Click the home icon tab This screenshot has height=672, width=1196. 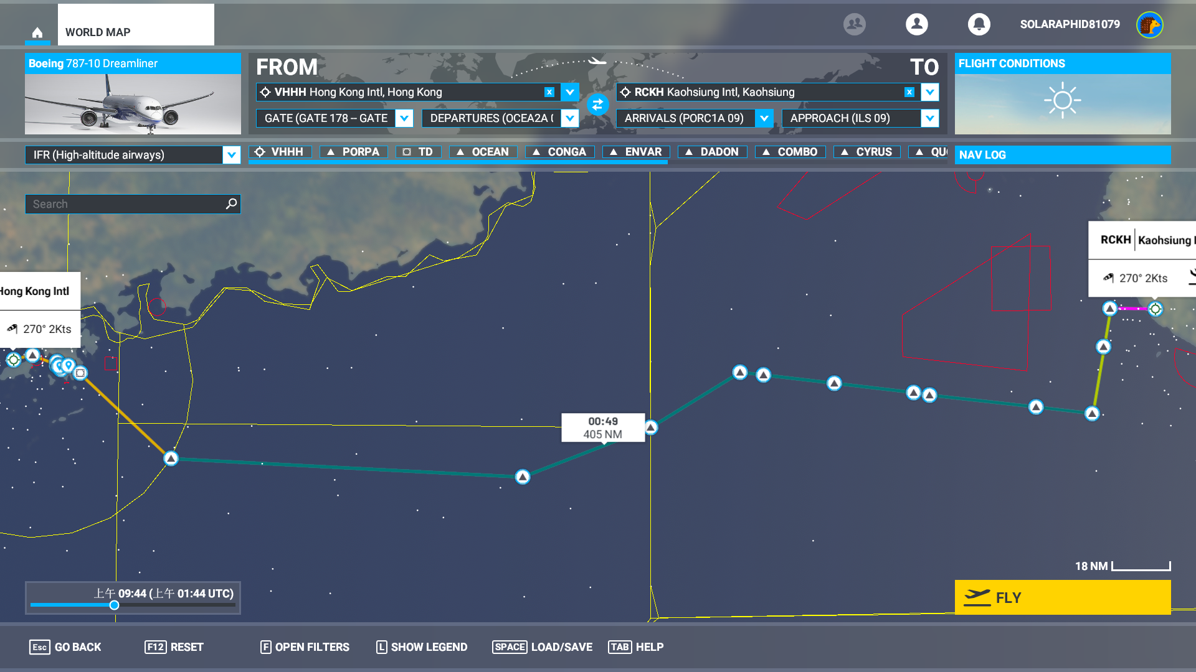point(37,32)
